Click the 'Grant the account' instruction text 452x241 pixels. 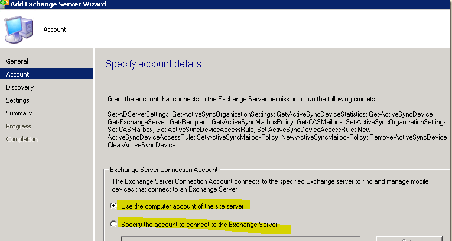[242, 100]
